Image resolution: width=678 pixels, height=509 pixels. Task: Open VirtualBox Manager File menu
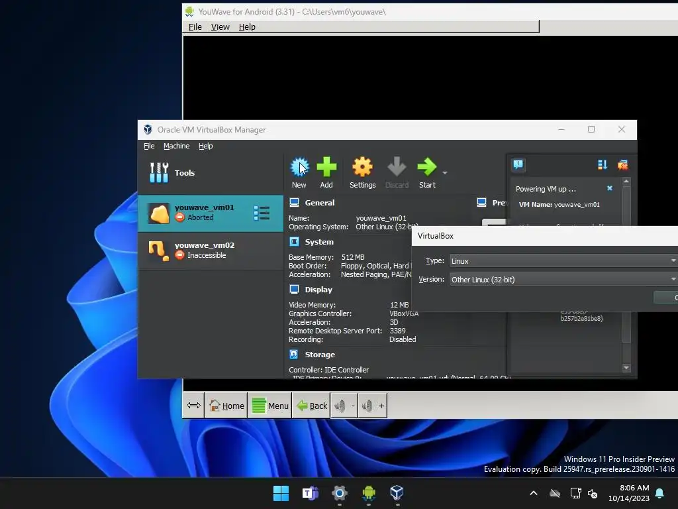coord(149,146)
